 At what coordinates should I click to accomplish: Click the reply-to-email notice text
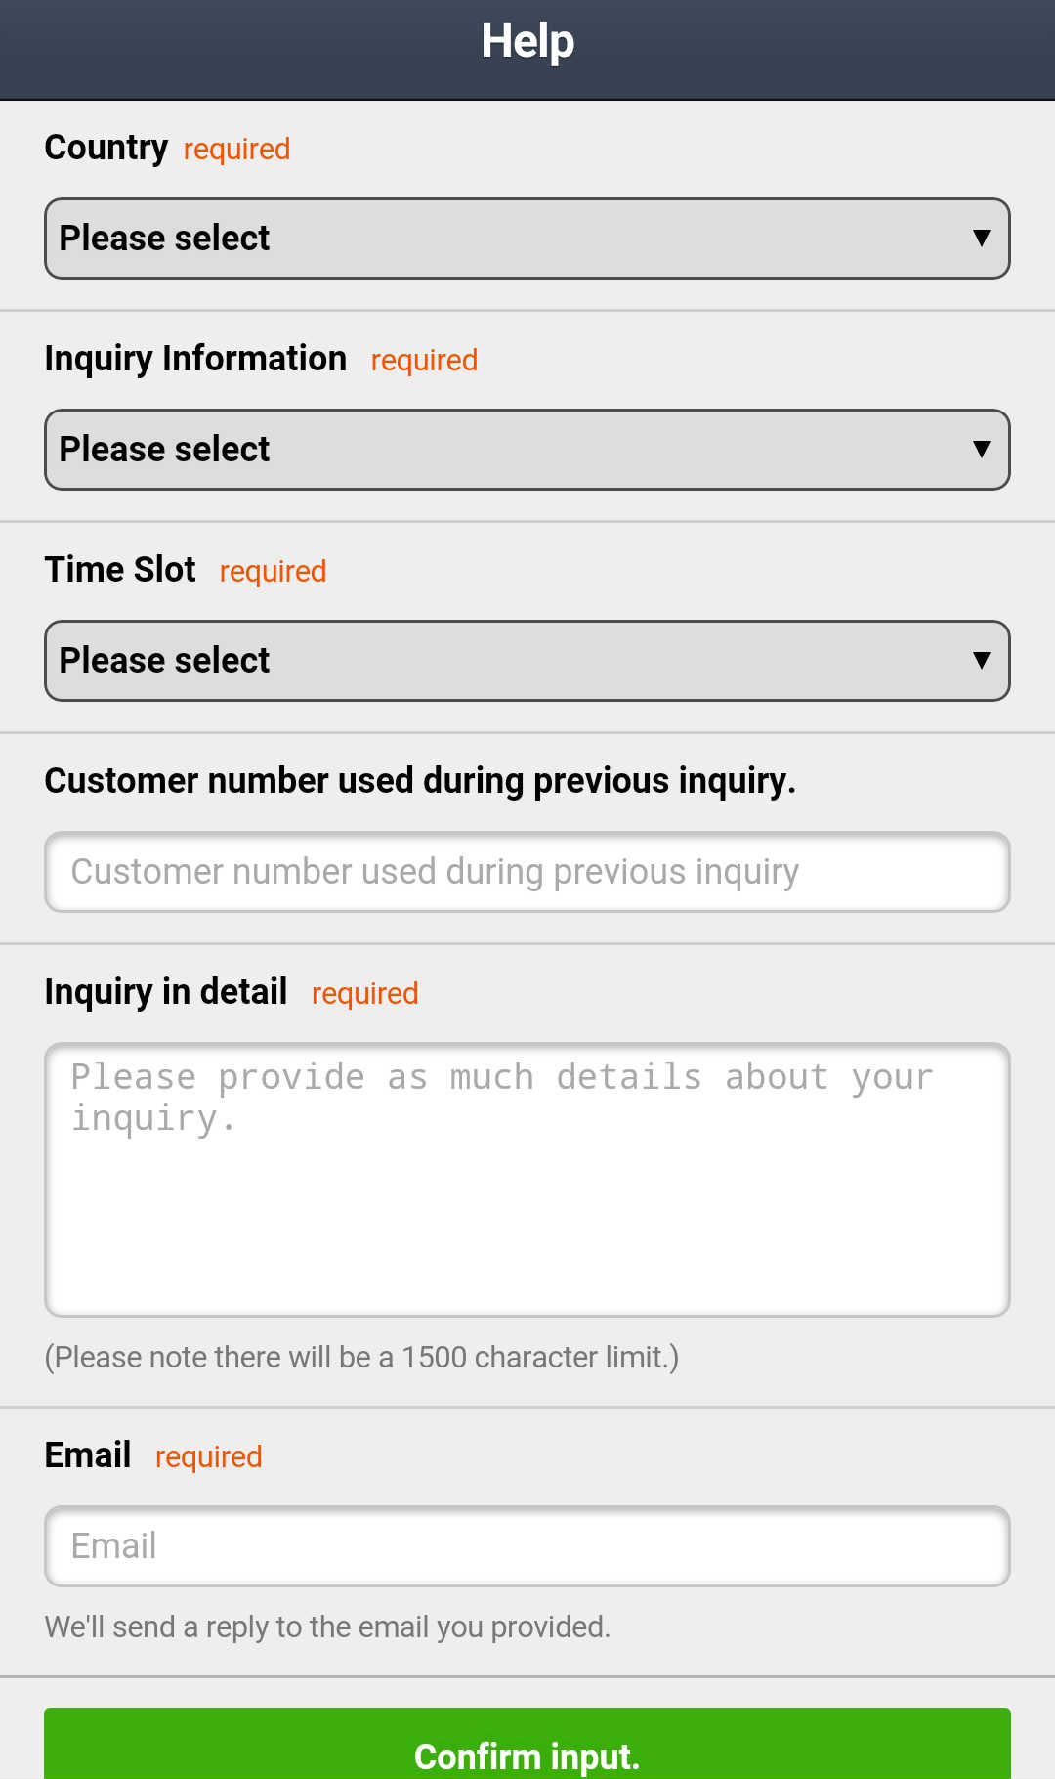click(x=327, y=1627)
